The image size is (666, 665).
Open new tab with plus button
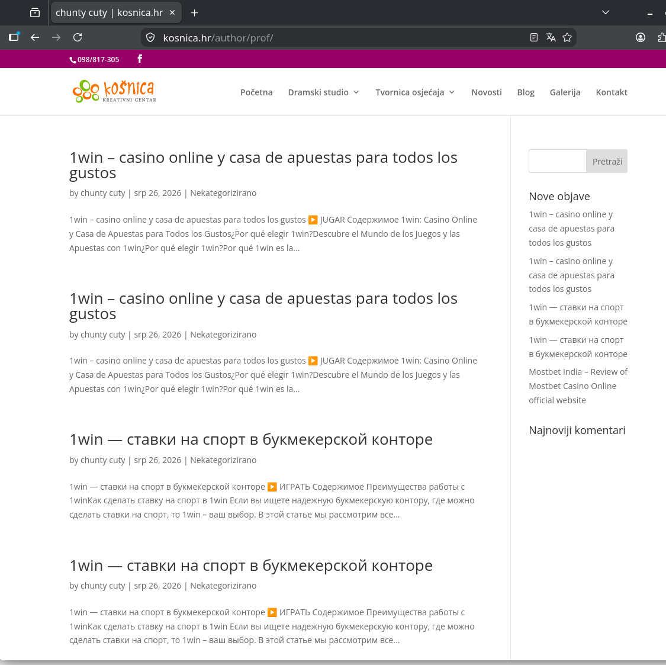[195, 13]
